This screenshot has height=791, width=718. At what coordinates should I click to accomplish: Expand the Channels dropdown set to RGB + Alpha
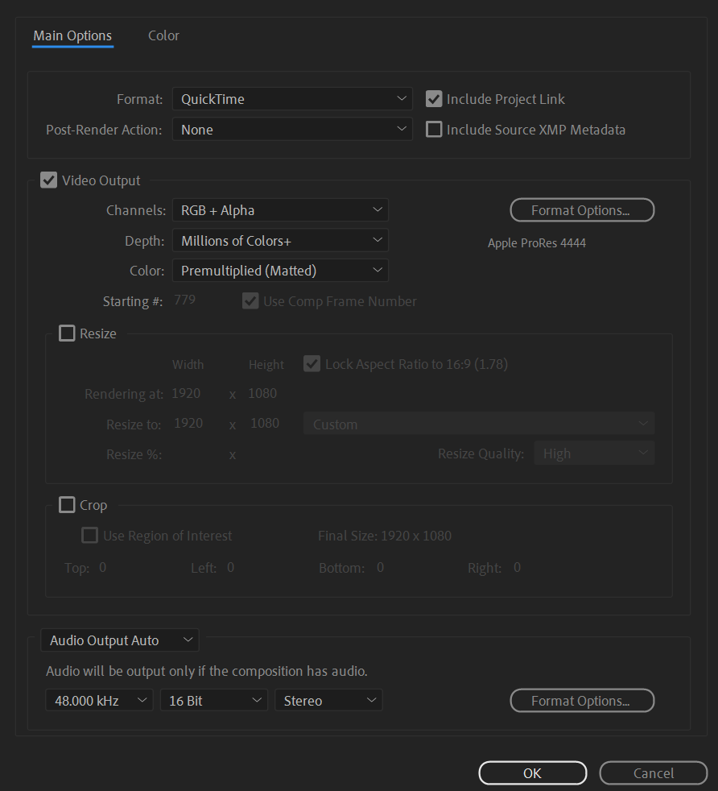pos(279,209)
